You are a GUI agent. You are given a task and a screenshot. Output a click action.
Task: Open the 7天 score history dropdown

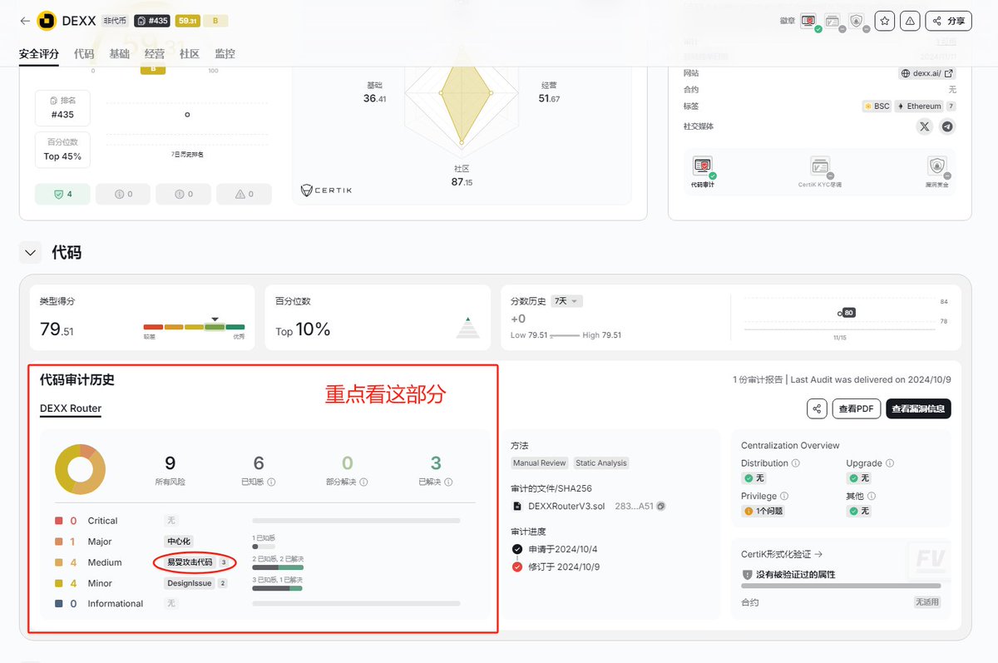click(567, 301)
